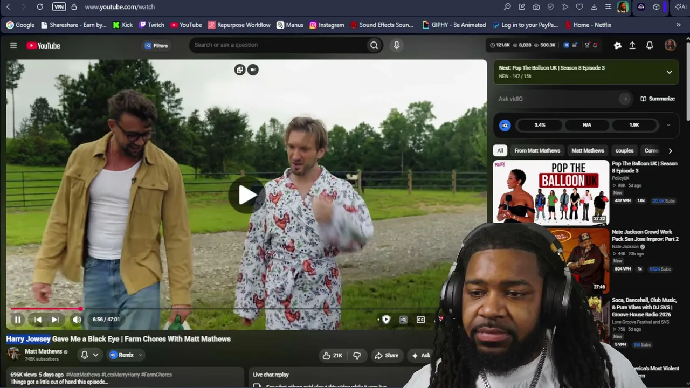This screenshot has width=690, height=388.
Task: Open YouTube notifications bell in header
Action: pyautogui.click(x=650, y=45)
